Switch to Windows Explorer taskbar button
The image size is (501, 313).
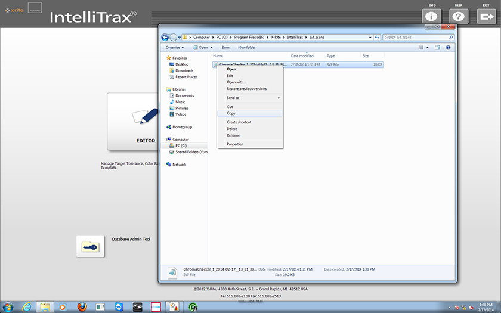tap(45, 307)
